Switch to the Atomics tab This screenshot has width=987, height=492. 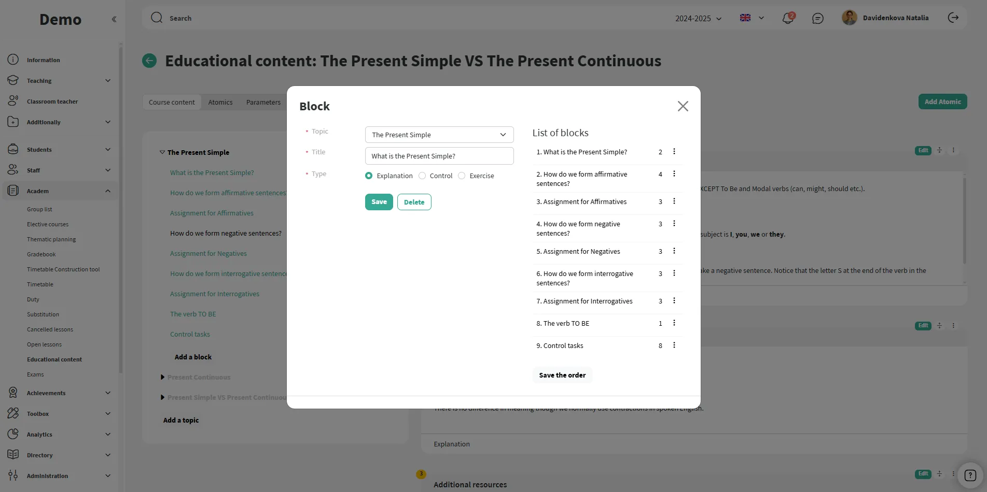pos(220,103)
